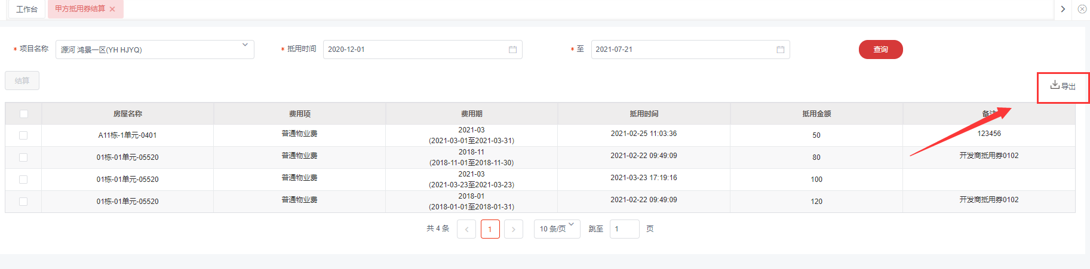Click the export (导出) download icon
The height and width of the screenshot is (269, 1090).
point(1055,85)
